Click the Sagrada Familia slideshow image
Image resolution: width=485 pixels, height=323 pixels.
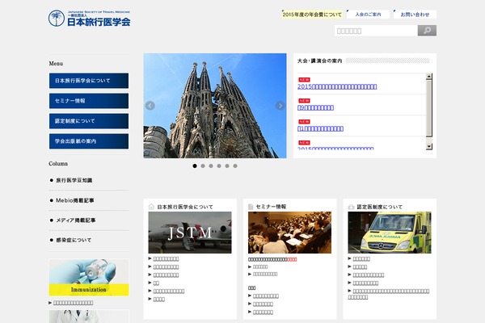[215, 106]
